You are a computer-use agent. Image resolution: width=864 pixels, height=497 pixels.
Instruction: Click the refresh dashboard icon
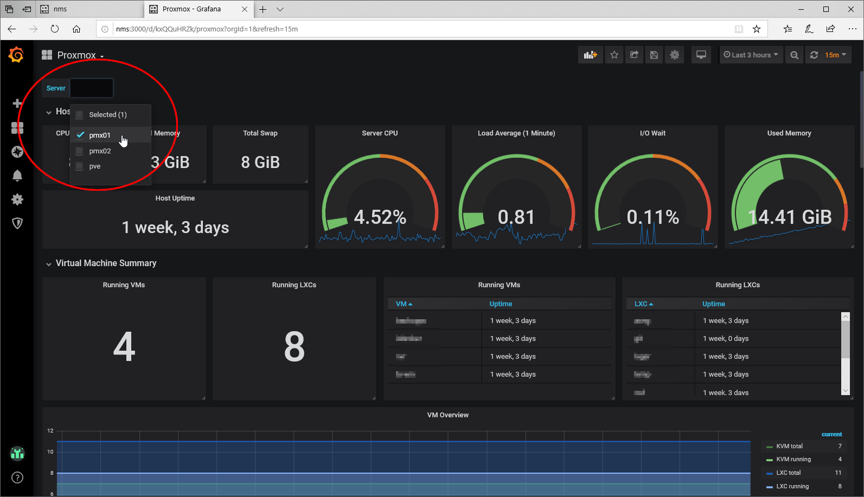tap(814, 55)
